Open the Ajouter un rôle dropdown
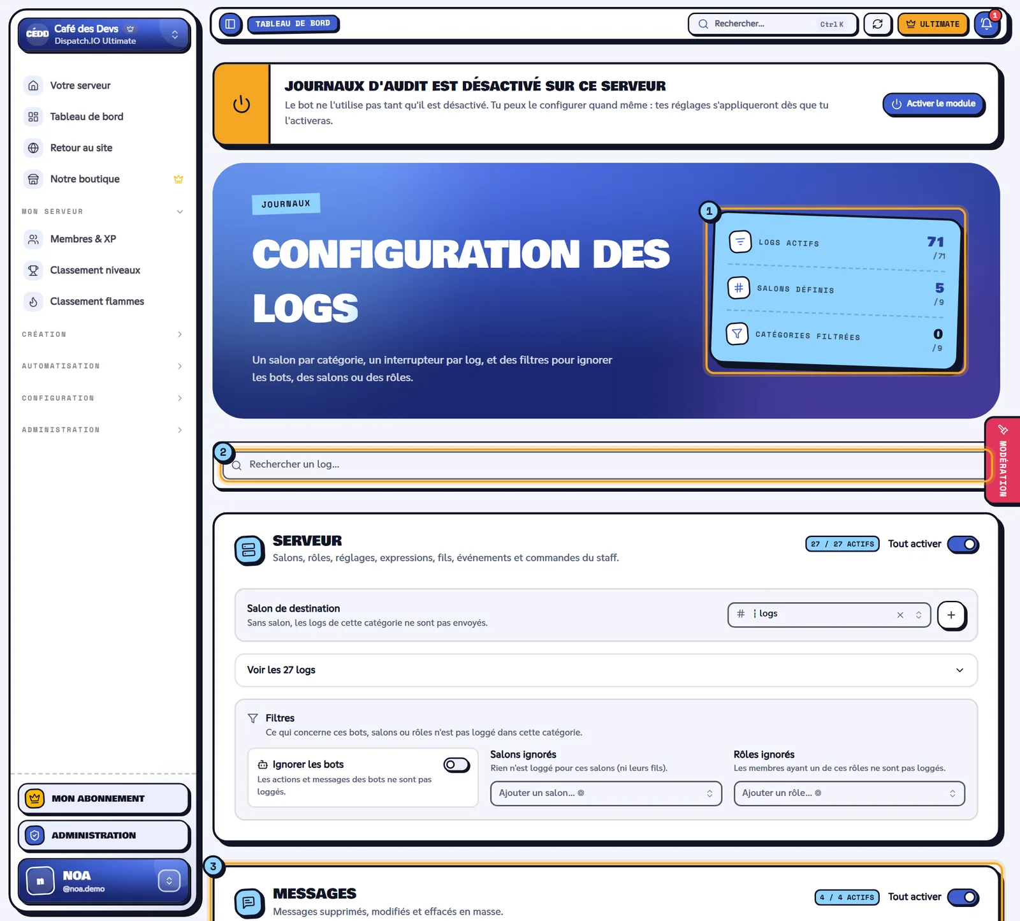 coord(849,793)
